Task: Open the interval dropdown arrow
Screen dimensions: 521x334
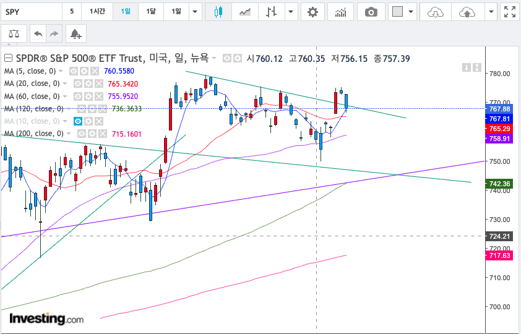Action: click(x=195, y=12)
